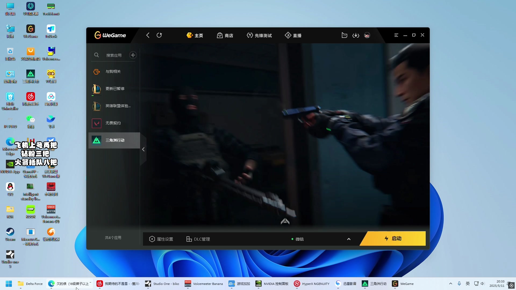
Task: Open the 永劫无间 desktop icon
Action: click(x=51, y=189)
